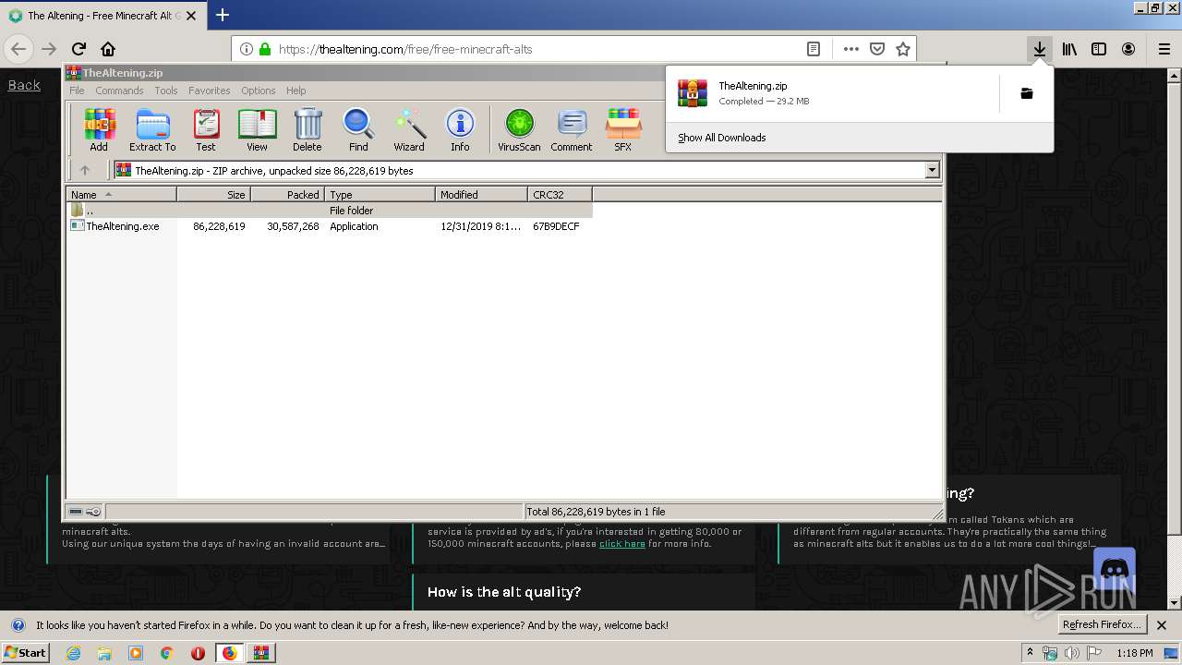Select the parent folder '..' row

(x=330, y=210)
